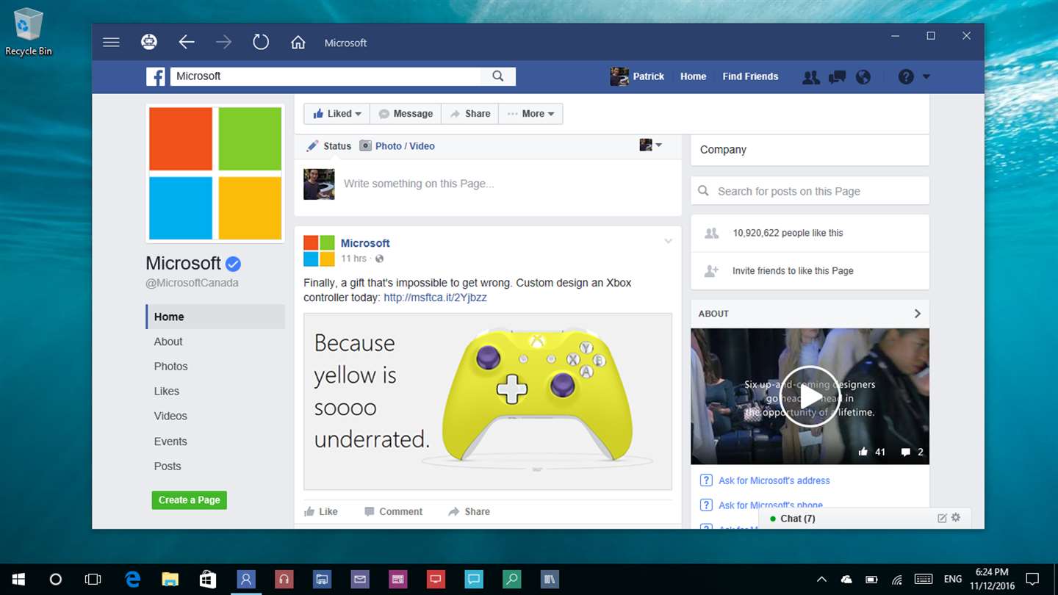Open friend requests icon

pos(811,76)
